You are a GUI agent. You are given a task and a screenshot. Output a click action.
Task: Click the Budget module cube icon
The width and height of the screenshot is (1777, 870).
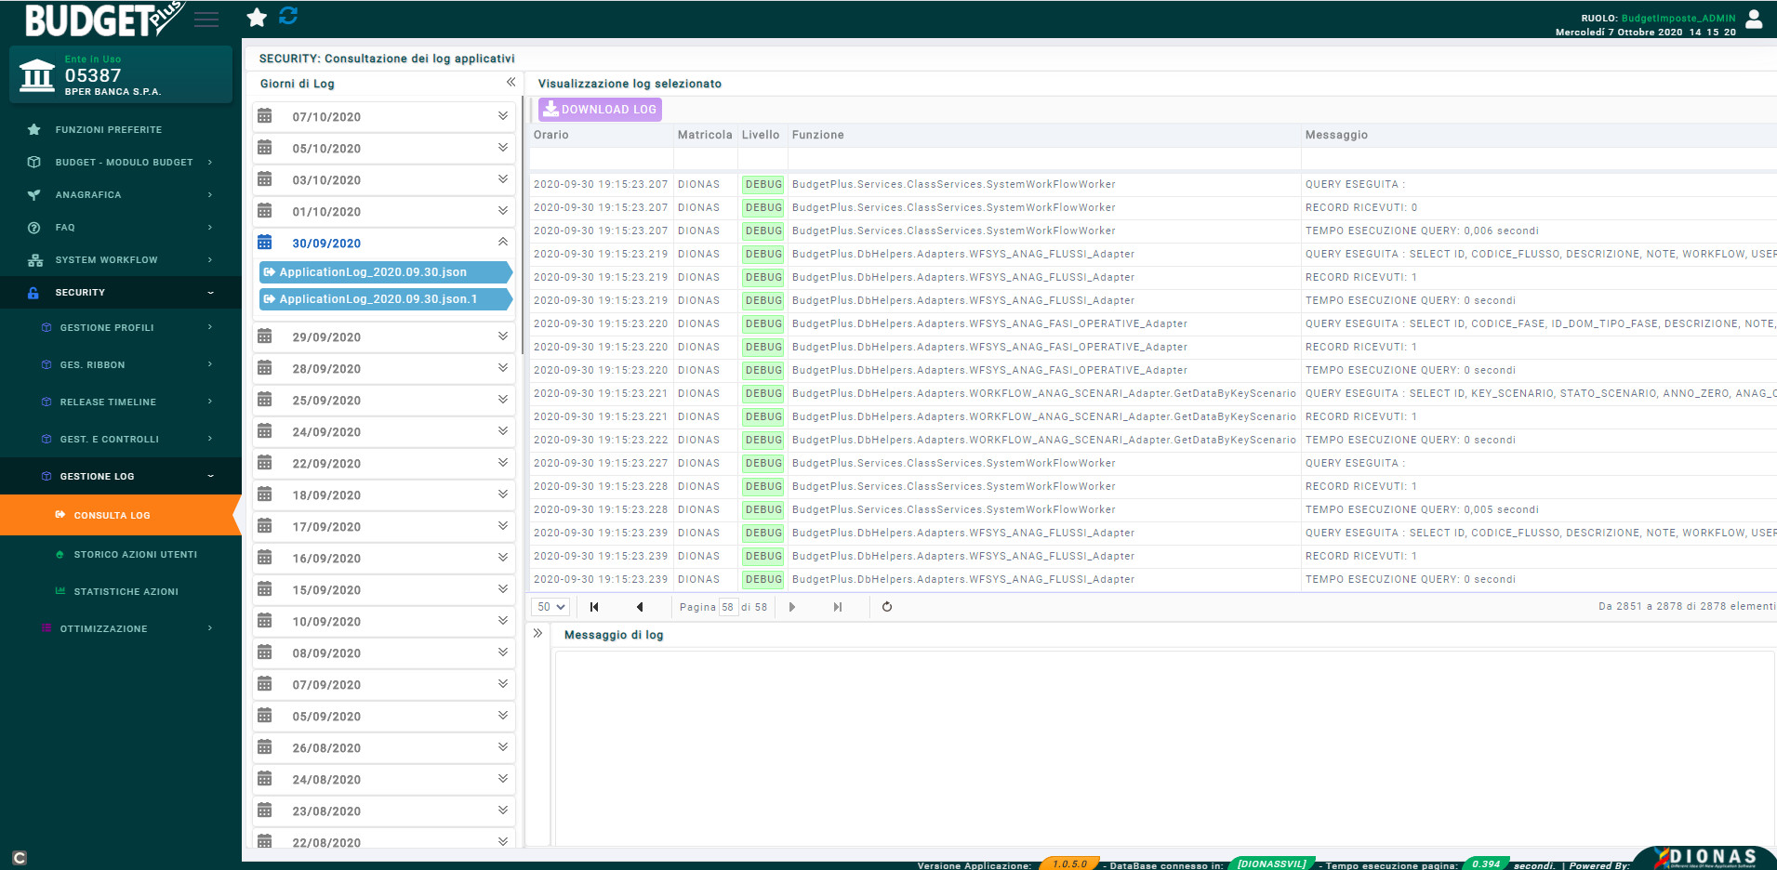pos(34,163)
